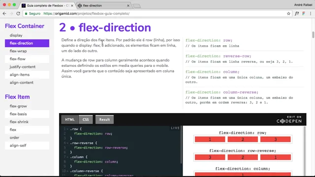Collapse the .column-reverse rule fold arrow
This screenshot has width=315, height=177.
click(67, 171)
